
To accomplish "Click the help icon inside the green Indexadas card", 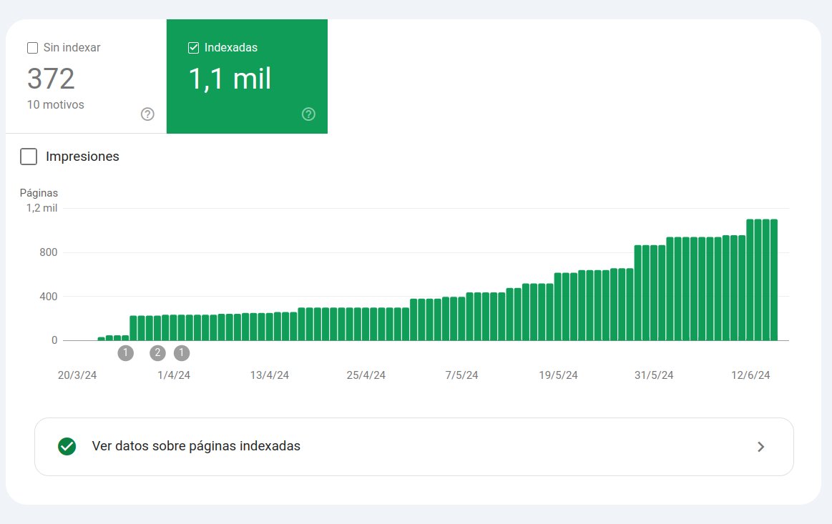I will pos(308,114).
